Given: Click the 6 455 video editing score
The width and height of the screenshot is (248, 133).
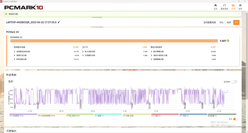Looking at the screenshot, I should [214, 59].
